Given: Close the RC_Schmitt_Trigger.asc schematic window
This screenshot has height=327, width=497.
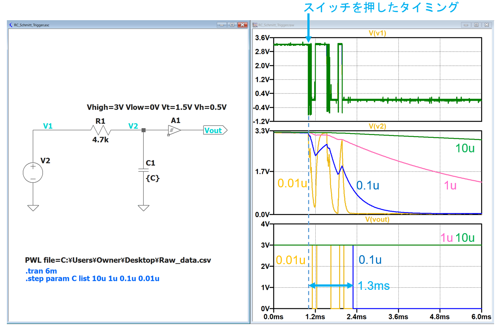Looking at the screenshot, I should [242, 25].
